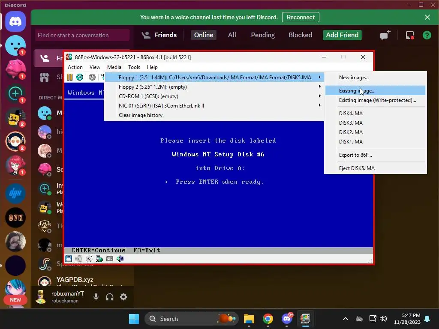Click the green hard reset icon in 86Box
This screenshot has width=439, height=329.
[x=80, y=77]
